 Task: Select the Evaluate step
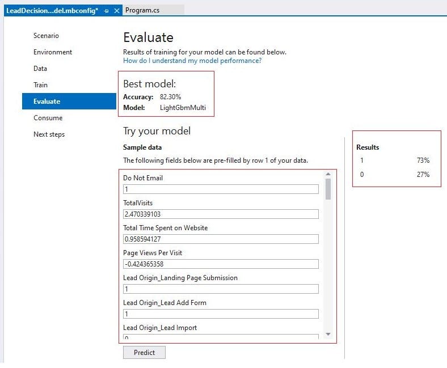pyautogui.click(x=69, y=101)
